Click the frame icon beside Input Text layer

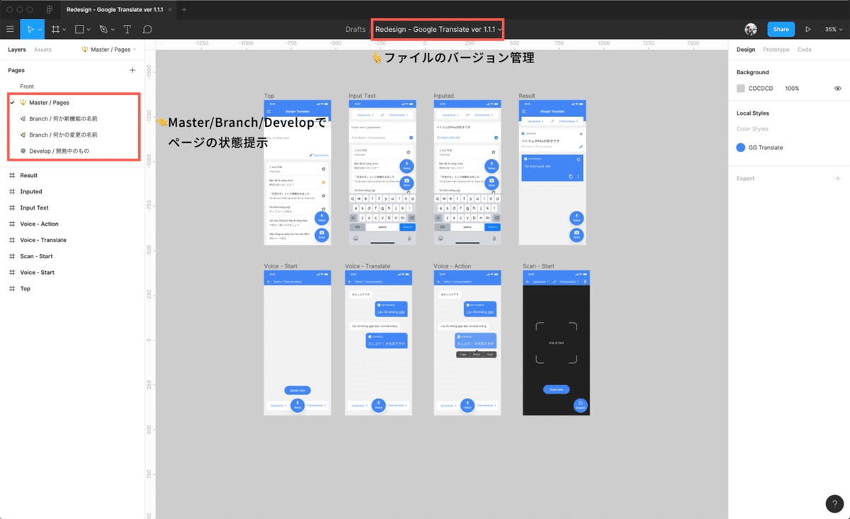(x=11, y=207)
